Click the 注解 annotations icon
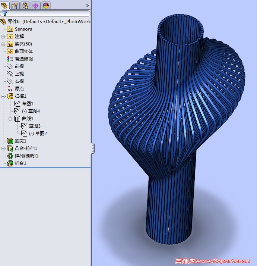 (10, 37)
